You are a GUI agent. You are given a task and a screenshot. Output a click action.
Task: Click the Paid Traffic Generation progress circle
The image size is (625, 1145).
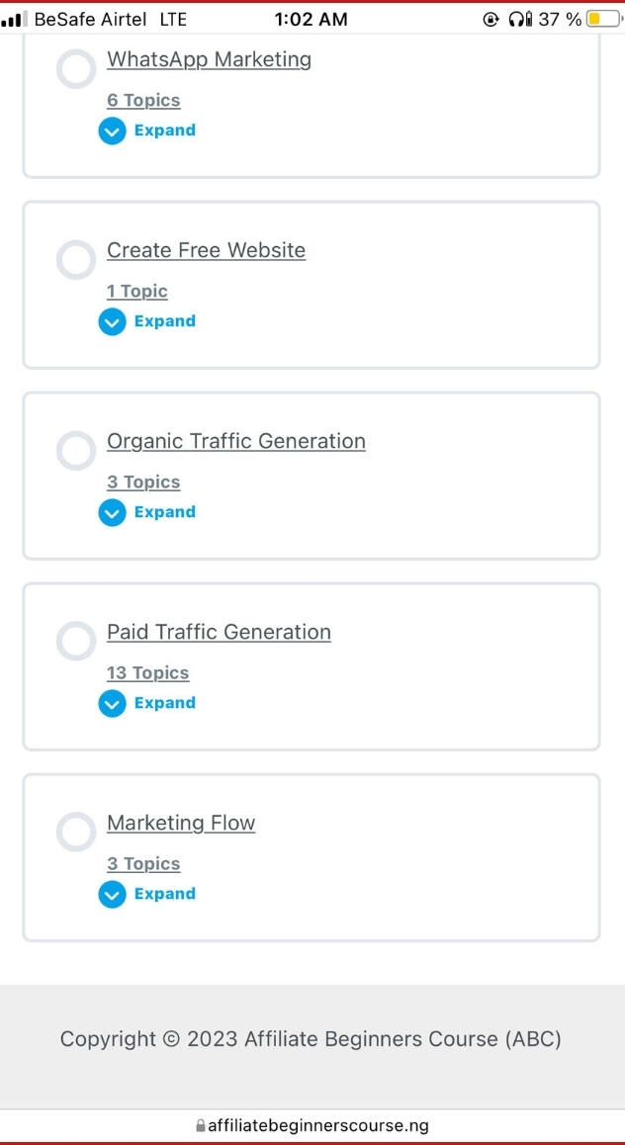(76, 642)
